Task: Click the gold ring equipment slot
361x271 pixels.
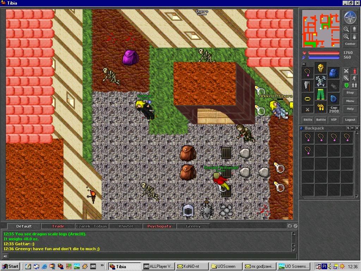Action: [x=307, y=99]
